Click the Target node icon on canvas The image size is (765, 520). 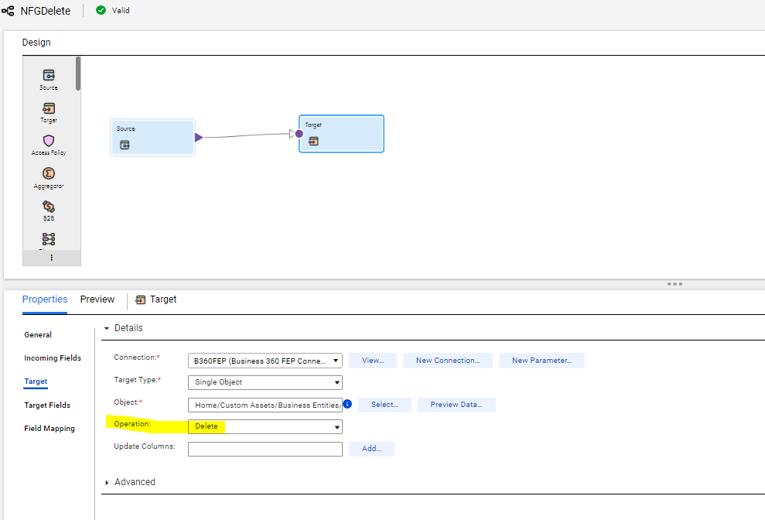314,142
